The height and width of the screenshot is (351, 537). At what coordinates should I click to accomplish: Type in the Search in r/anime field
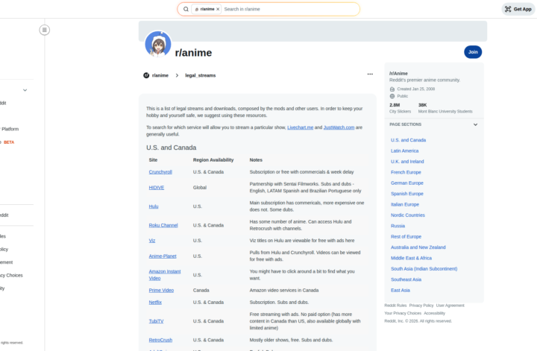(287, 9)
